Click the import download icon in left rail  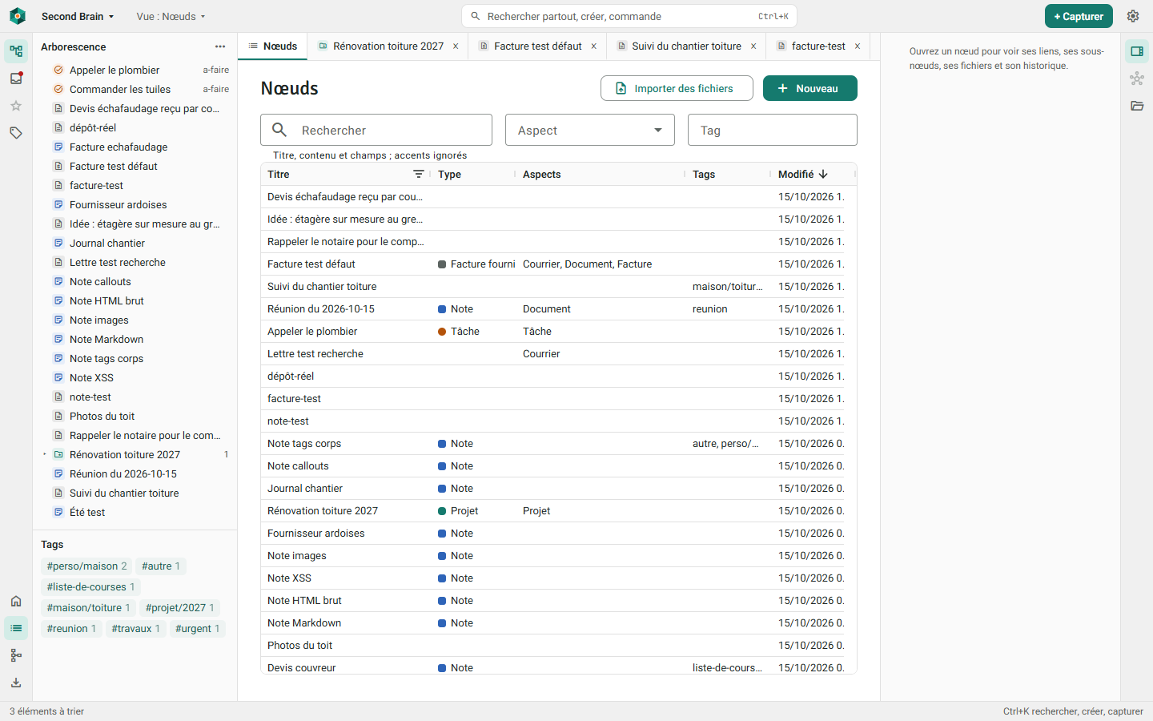[16, 683]
